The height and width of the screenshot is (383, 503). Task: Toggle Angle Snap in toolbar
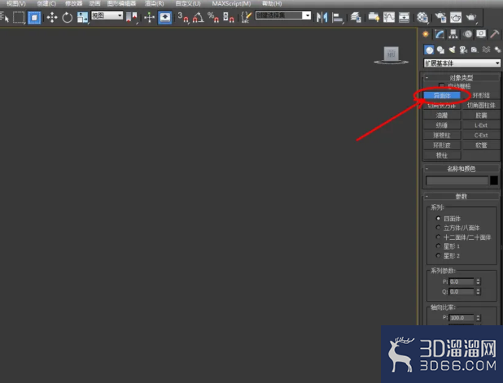point(199,17)
